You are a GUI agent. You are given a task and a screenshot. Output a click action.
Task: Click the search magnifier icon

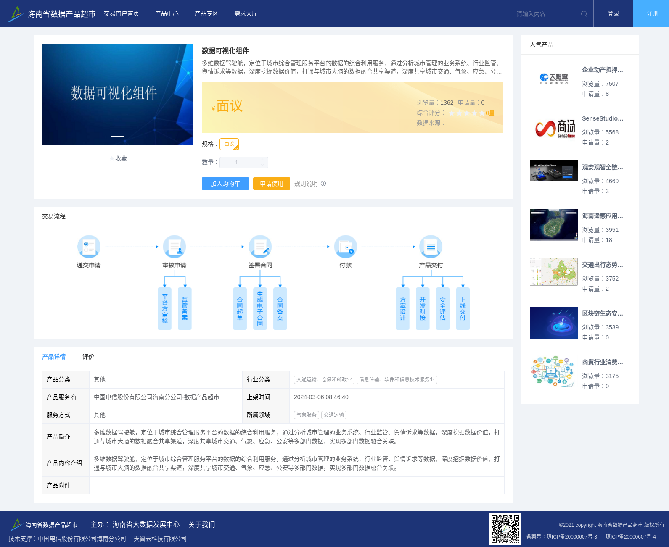(584, 14)
